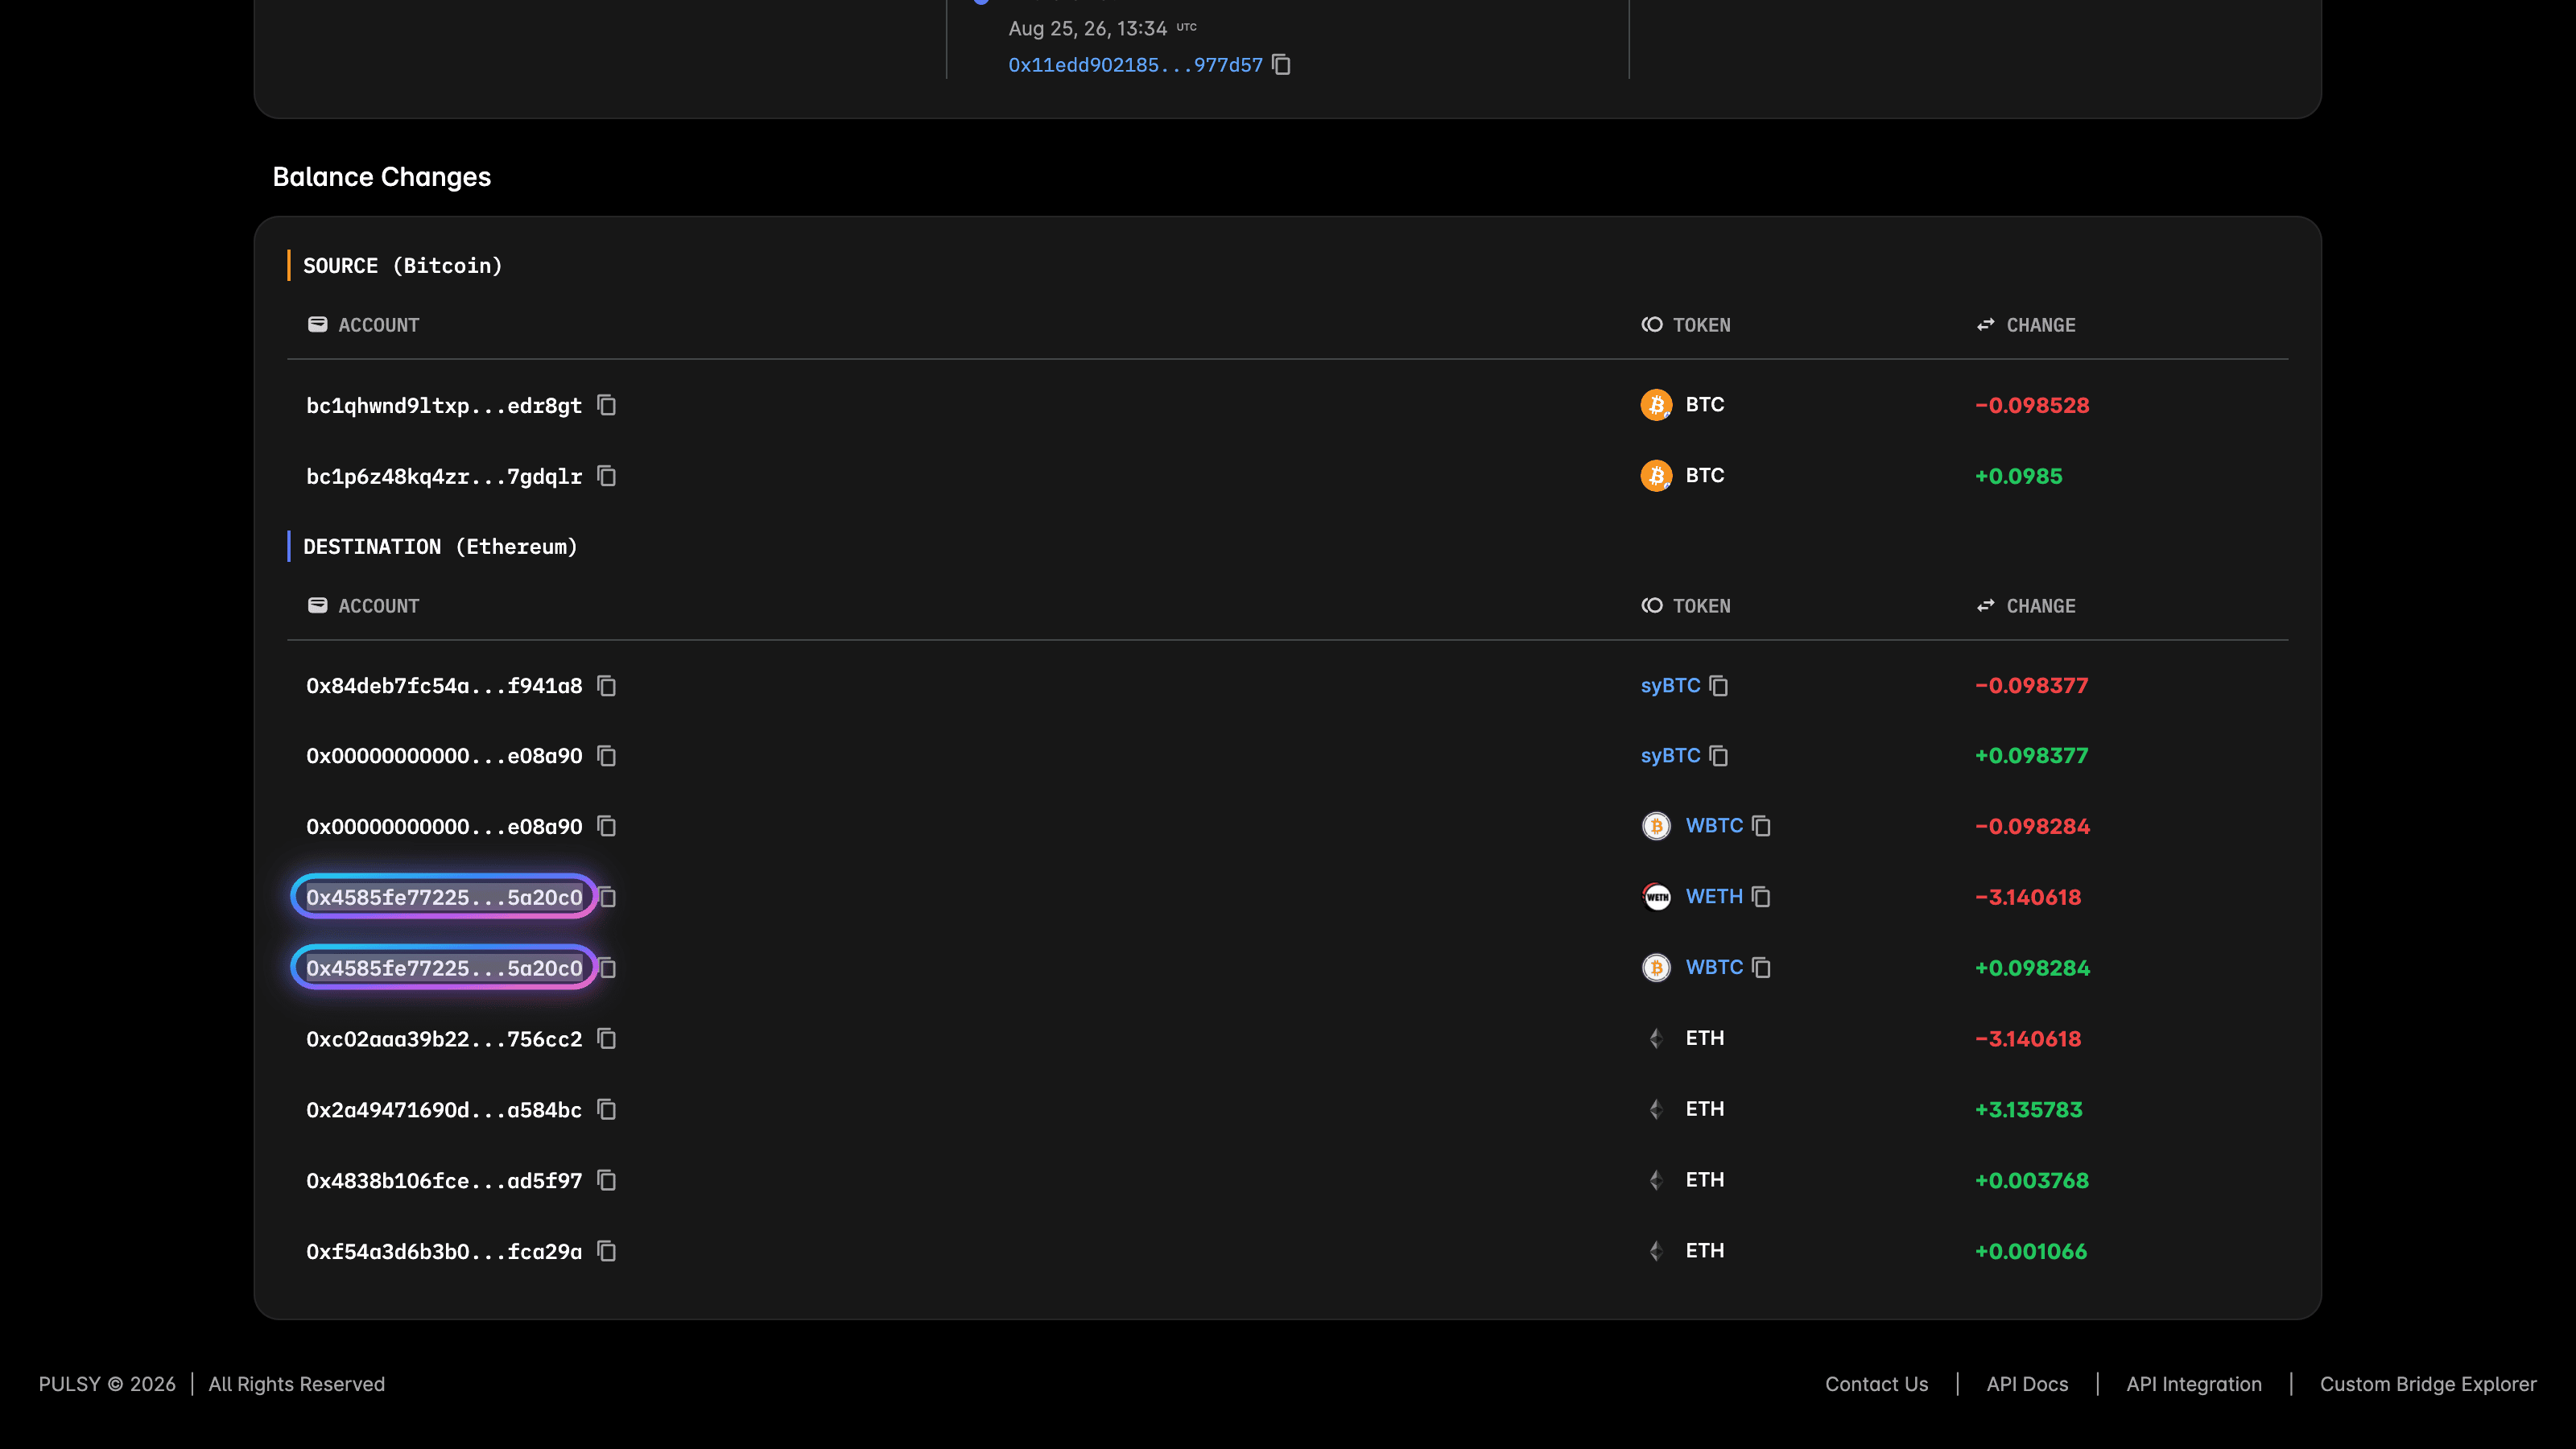Copy transaction hash 0x11edd902185...977d57

point(1281,65)
